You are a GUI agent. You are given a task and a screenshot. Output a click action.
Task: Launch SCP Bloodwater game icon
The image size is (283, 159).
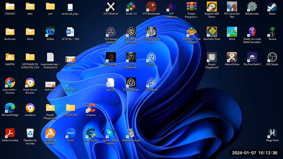[151, 7]
